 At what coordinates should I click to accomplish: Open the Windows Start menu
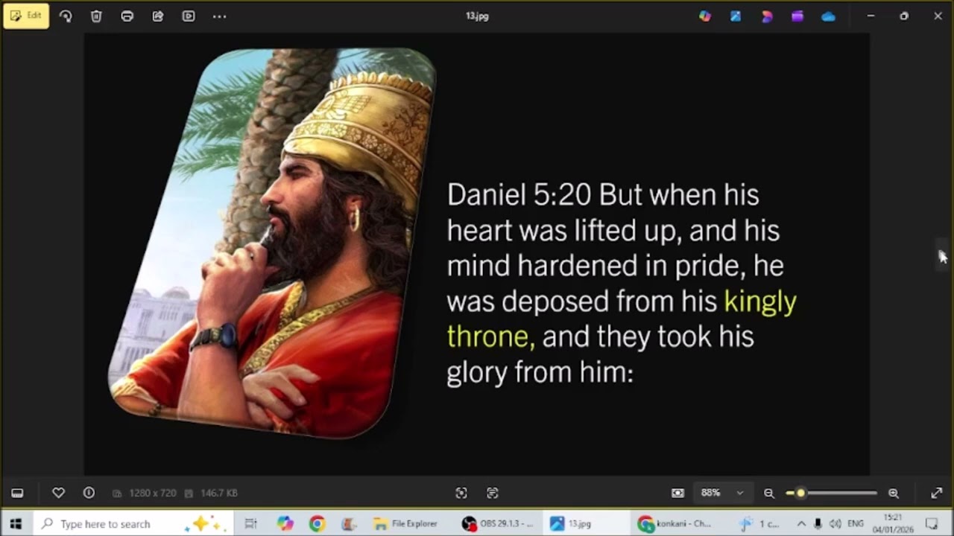point(16,523)
